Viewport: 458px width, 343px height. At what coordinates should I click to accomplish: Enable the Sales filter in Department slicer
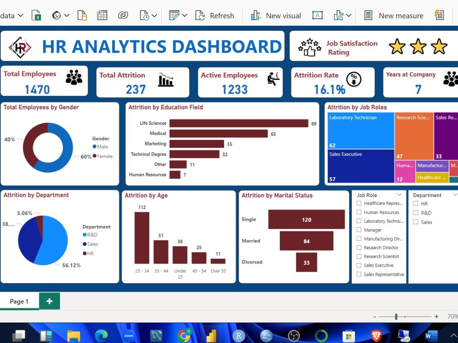click(417, 222)
